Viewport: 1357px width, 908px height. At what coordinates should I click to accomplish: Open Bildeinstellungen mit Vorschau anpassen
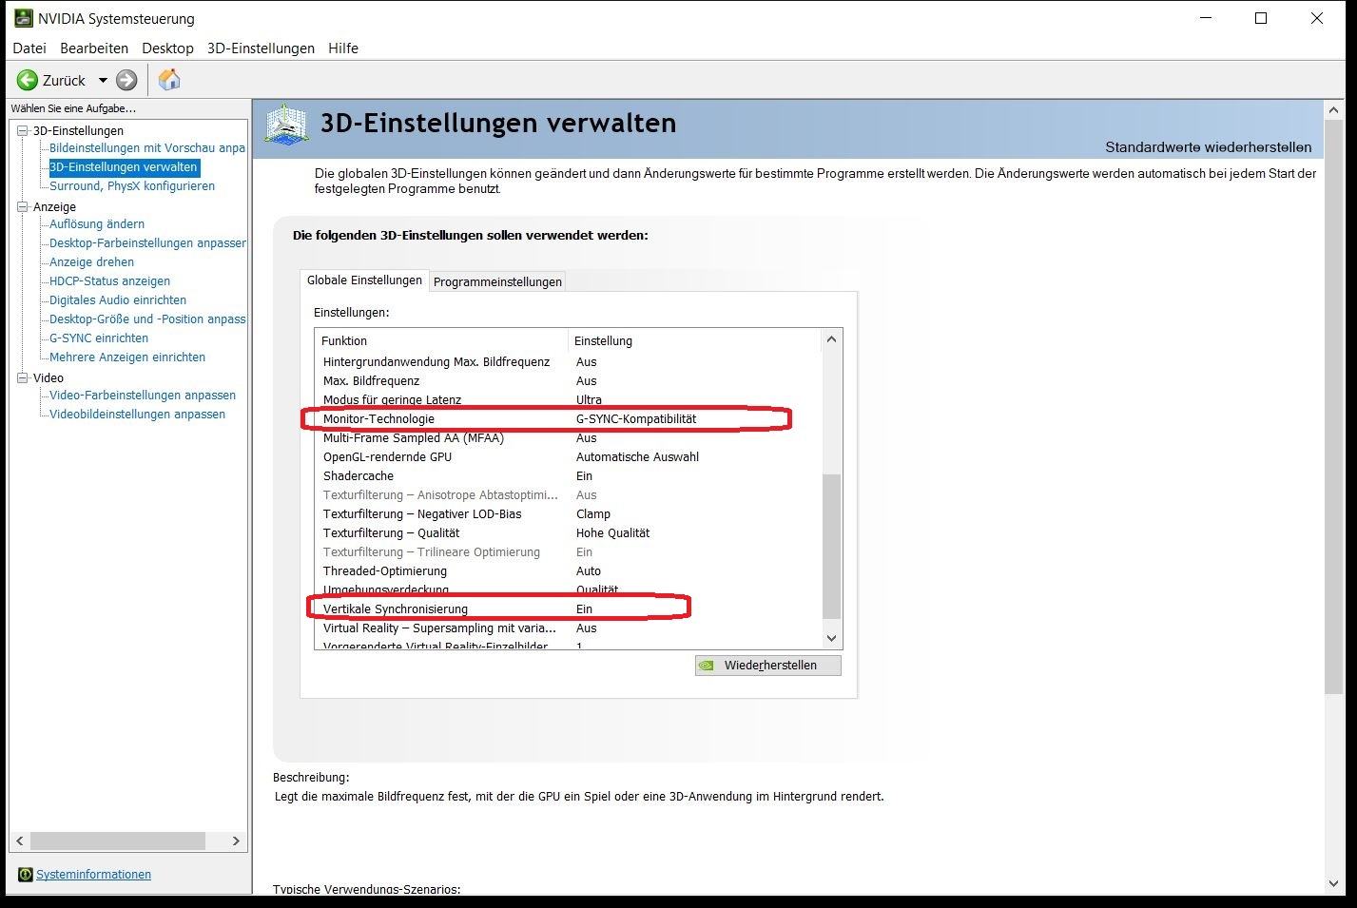pyautogui.click(x=147, y=148)
